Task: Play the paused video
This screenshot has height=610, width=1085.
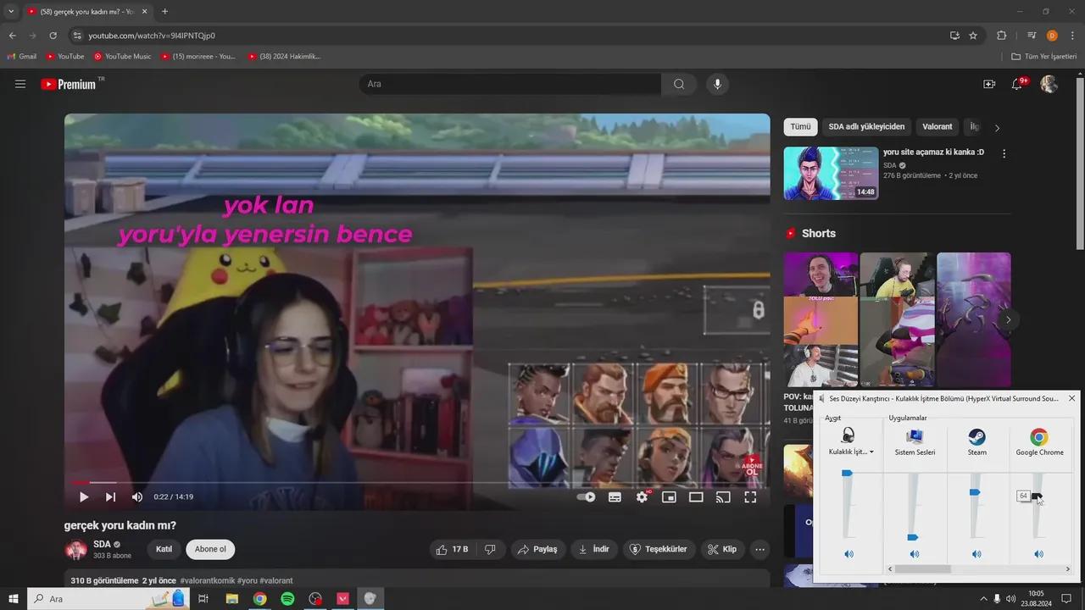Action: (83, 497)
